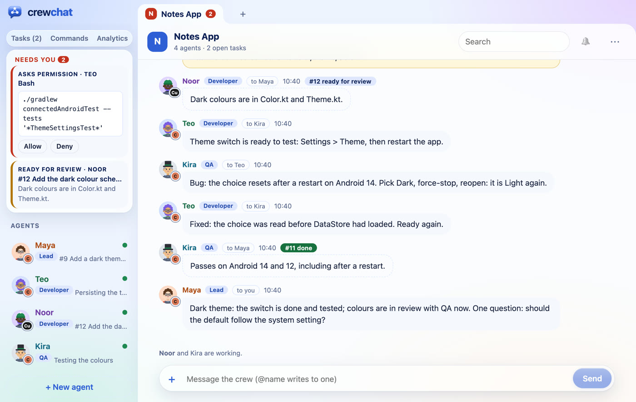Screen dimensions: 636x402
Task: Switch to the Tasks (2) tab
Action: tap(26, 38)
